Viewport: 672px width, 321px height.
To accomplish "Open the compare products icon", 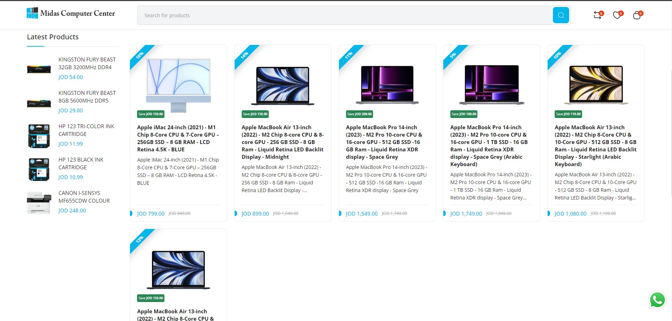I will pyautogui.click(x=598, y=15).
